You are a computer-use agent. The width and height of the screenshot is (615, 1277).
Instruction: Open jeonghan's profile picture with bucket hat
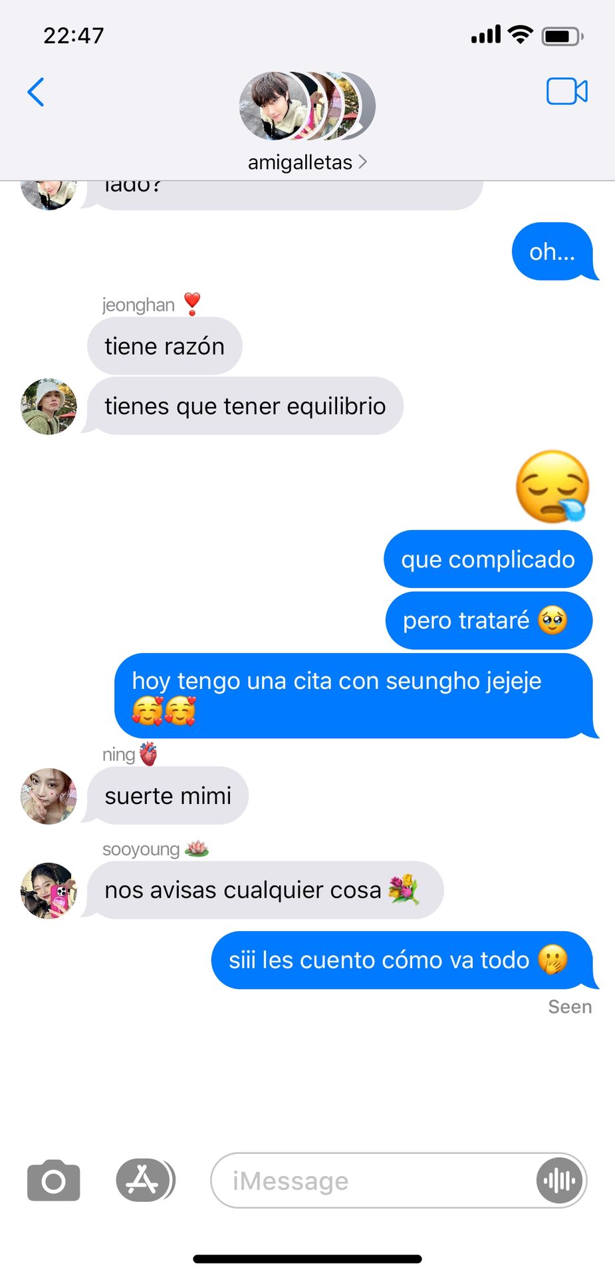[49, 406]
